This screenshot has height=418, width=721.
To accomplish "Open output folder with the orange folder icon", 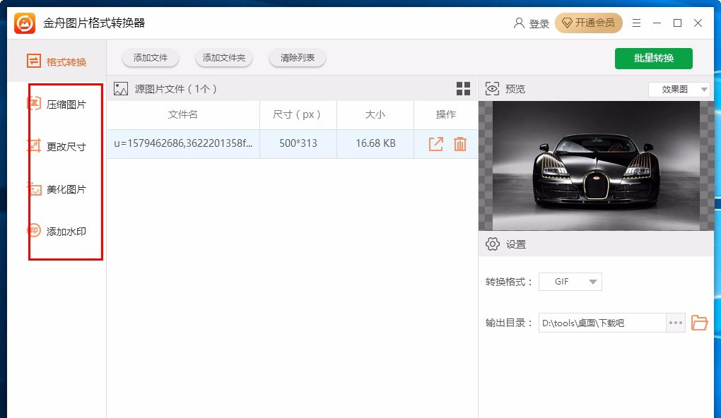I will (x=699, y=322).
